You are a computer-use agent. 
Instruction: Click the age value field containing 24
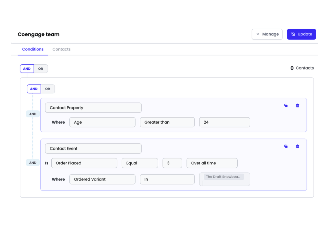[224, 122]
